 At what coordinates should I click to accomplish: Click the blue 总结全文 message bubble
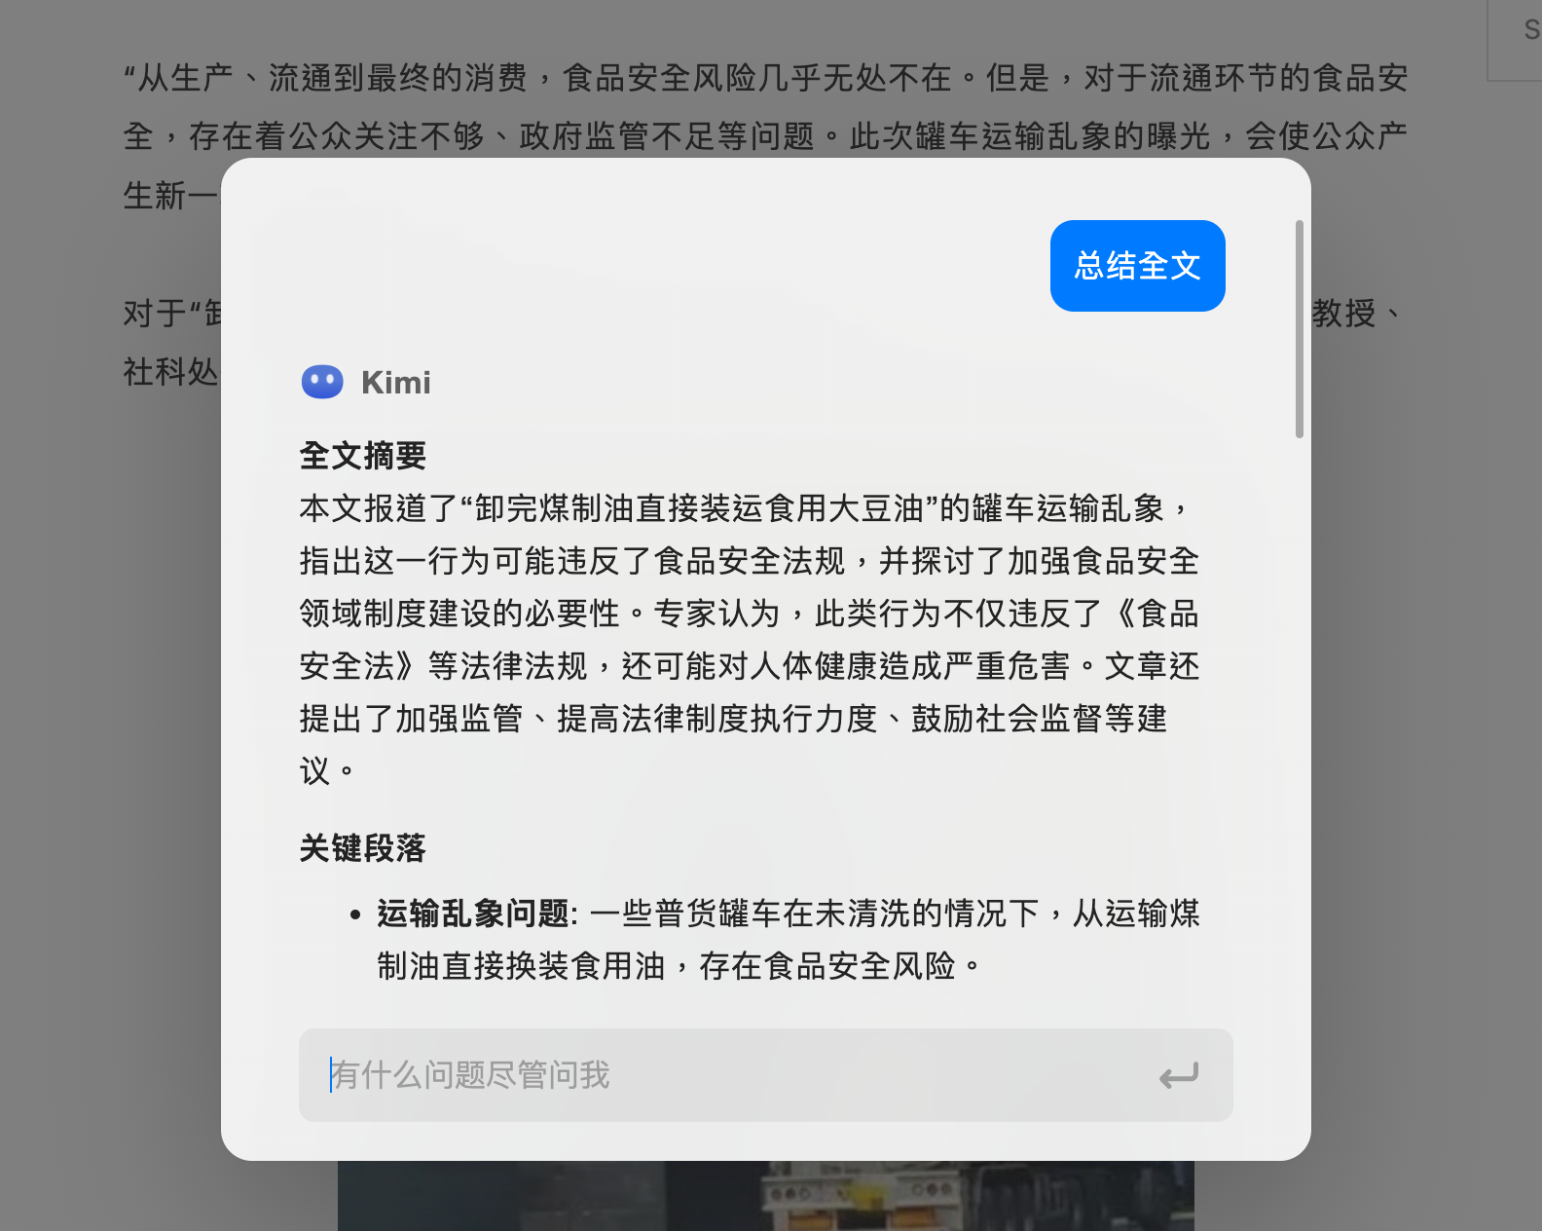pos(1137,266)
